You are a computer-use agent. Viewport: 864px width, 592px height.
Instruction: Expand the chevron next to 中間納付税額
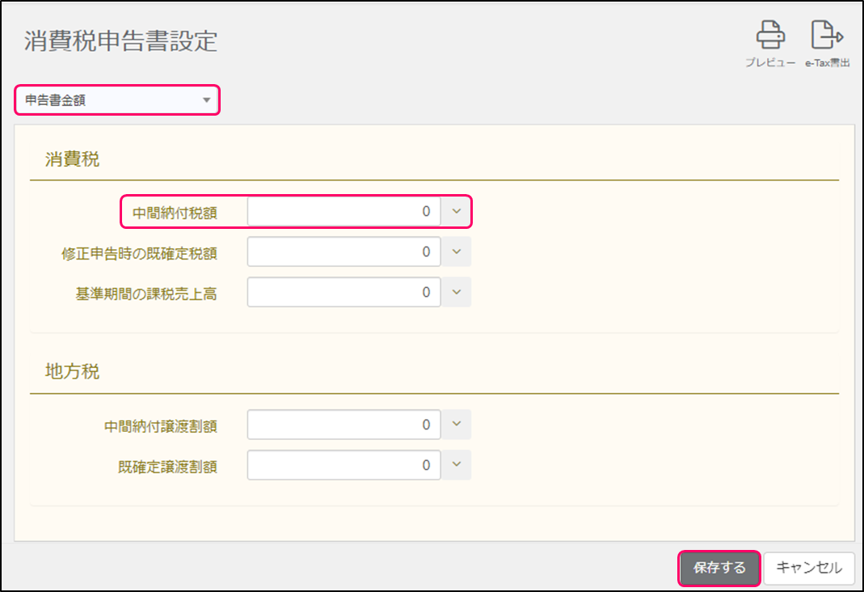456,212
